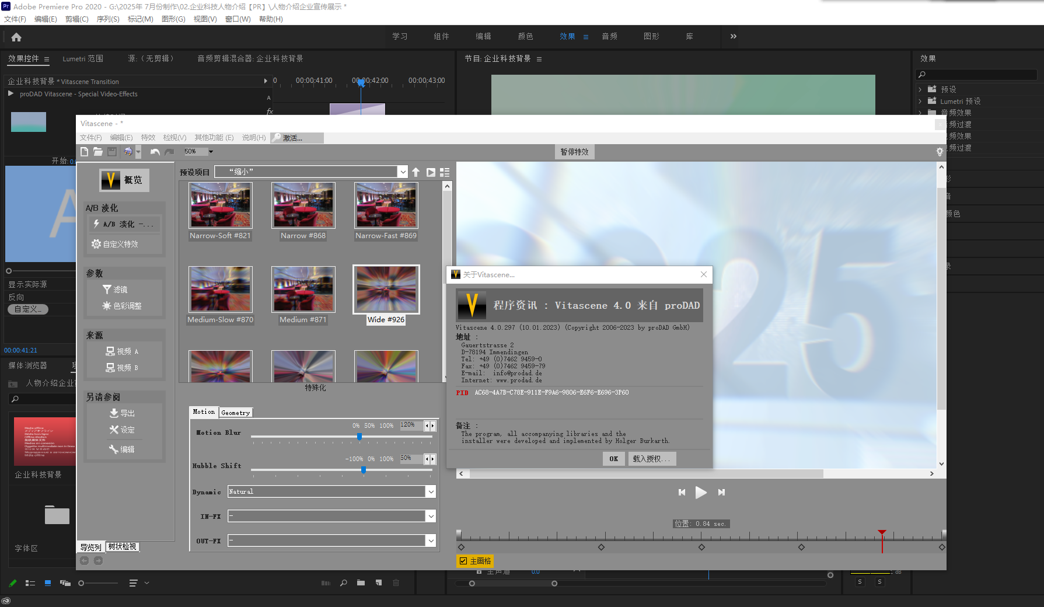Toggle the green pen write-lock icon in project panel
This screenshot has height=607, width=1044.
13,582
